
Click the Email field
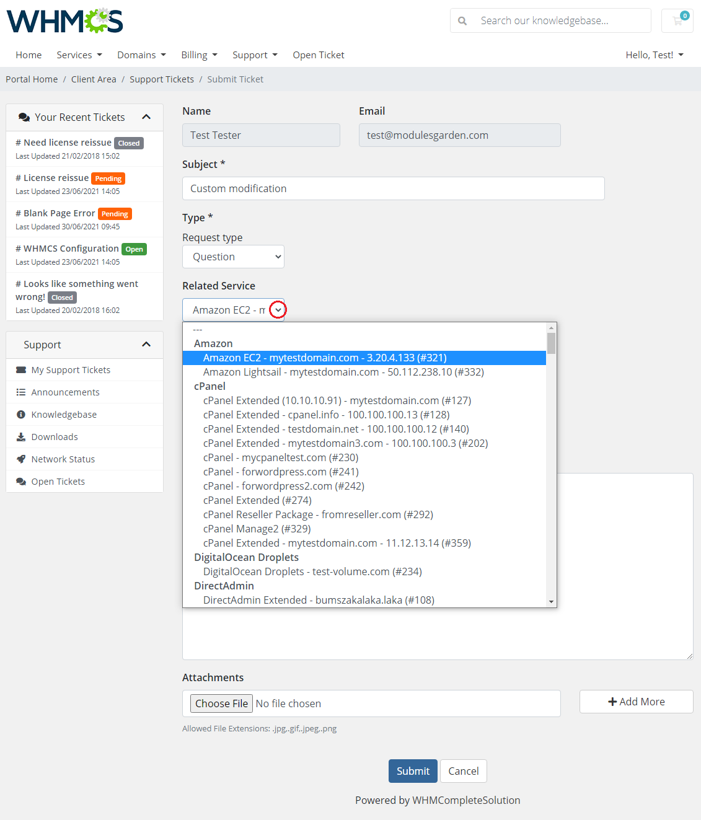460,135
